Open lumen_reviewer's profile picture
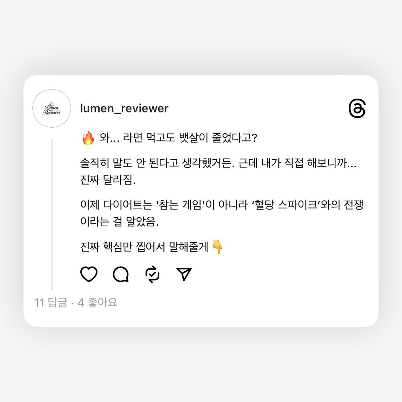402x402 pixels. [52, 108]
